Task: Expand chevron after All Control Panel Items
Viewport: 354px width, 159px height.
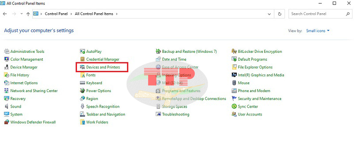Action: coord(117,14)
